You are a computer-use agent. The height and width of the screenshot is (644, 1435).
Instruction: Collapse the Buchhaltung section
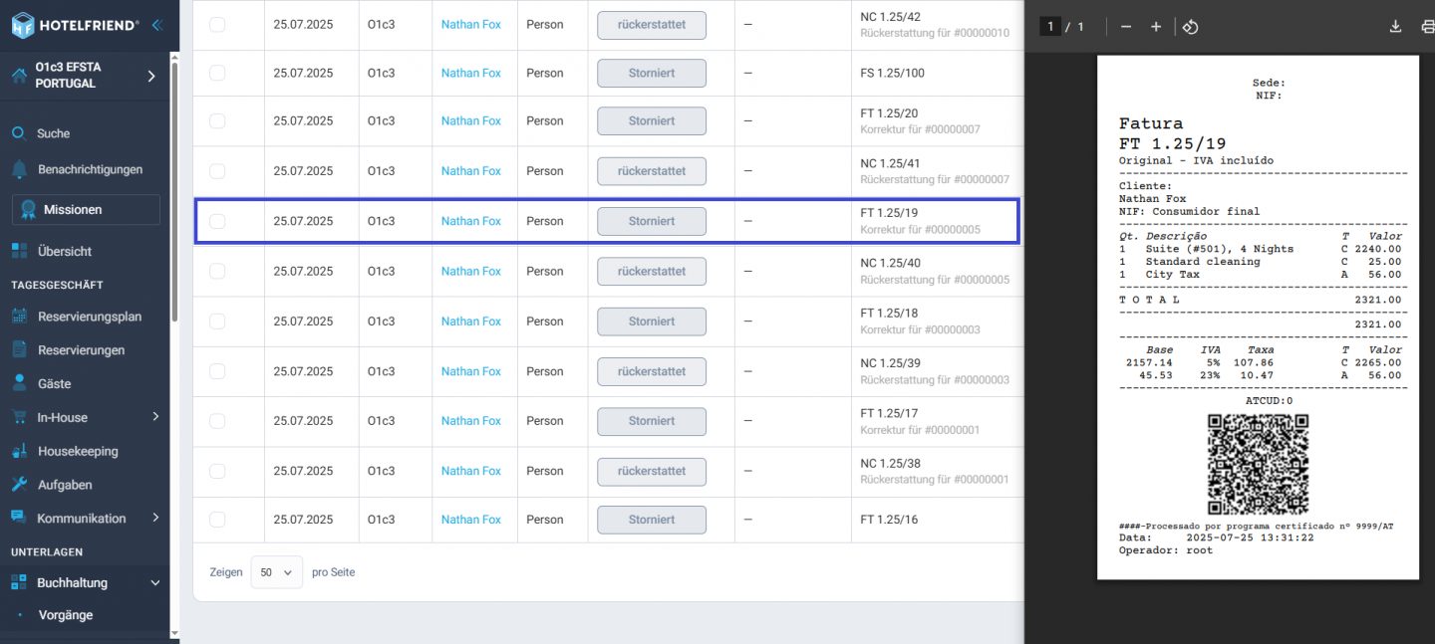tap(154, 583)
